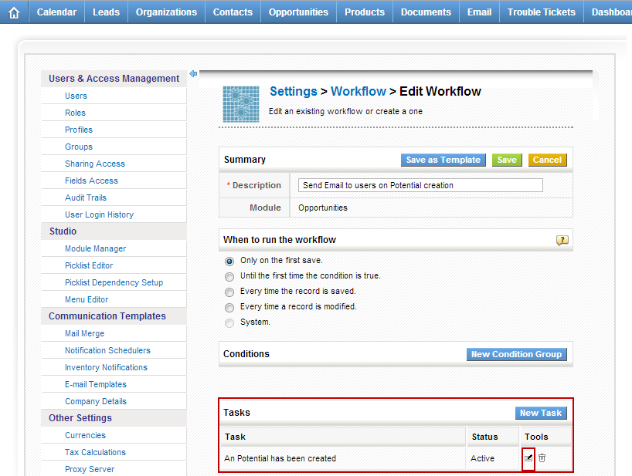The image size is (632, 476).
Task: Click the New Task button
Action: coord(541,413)
